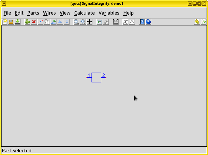Click the Rotate Part icon
The image size is (208, 155).
click(x=53, y=22)
